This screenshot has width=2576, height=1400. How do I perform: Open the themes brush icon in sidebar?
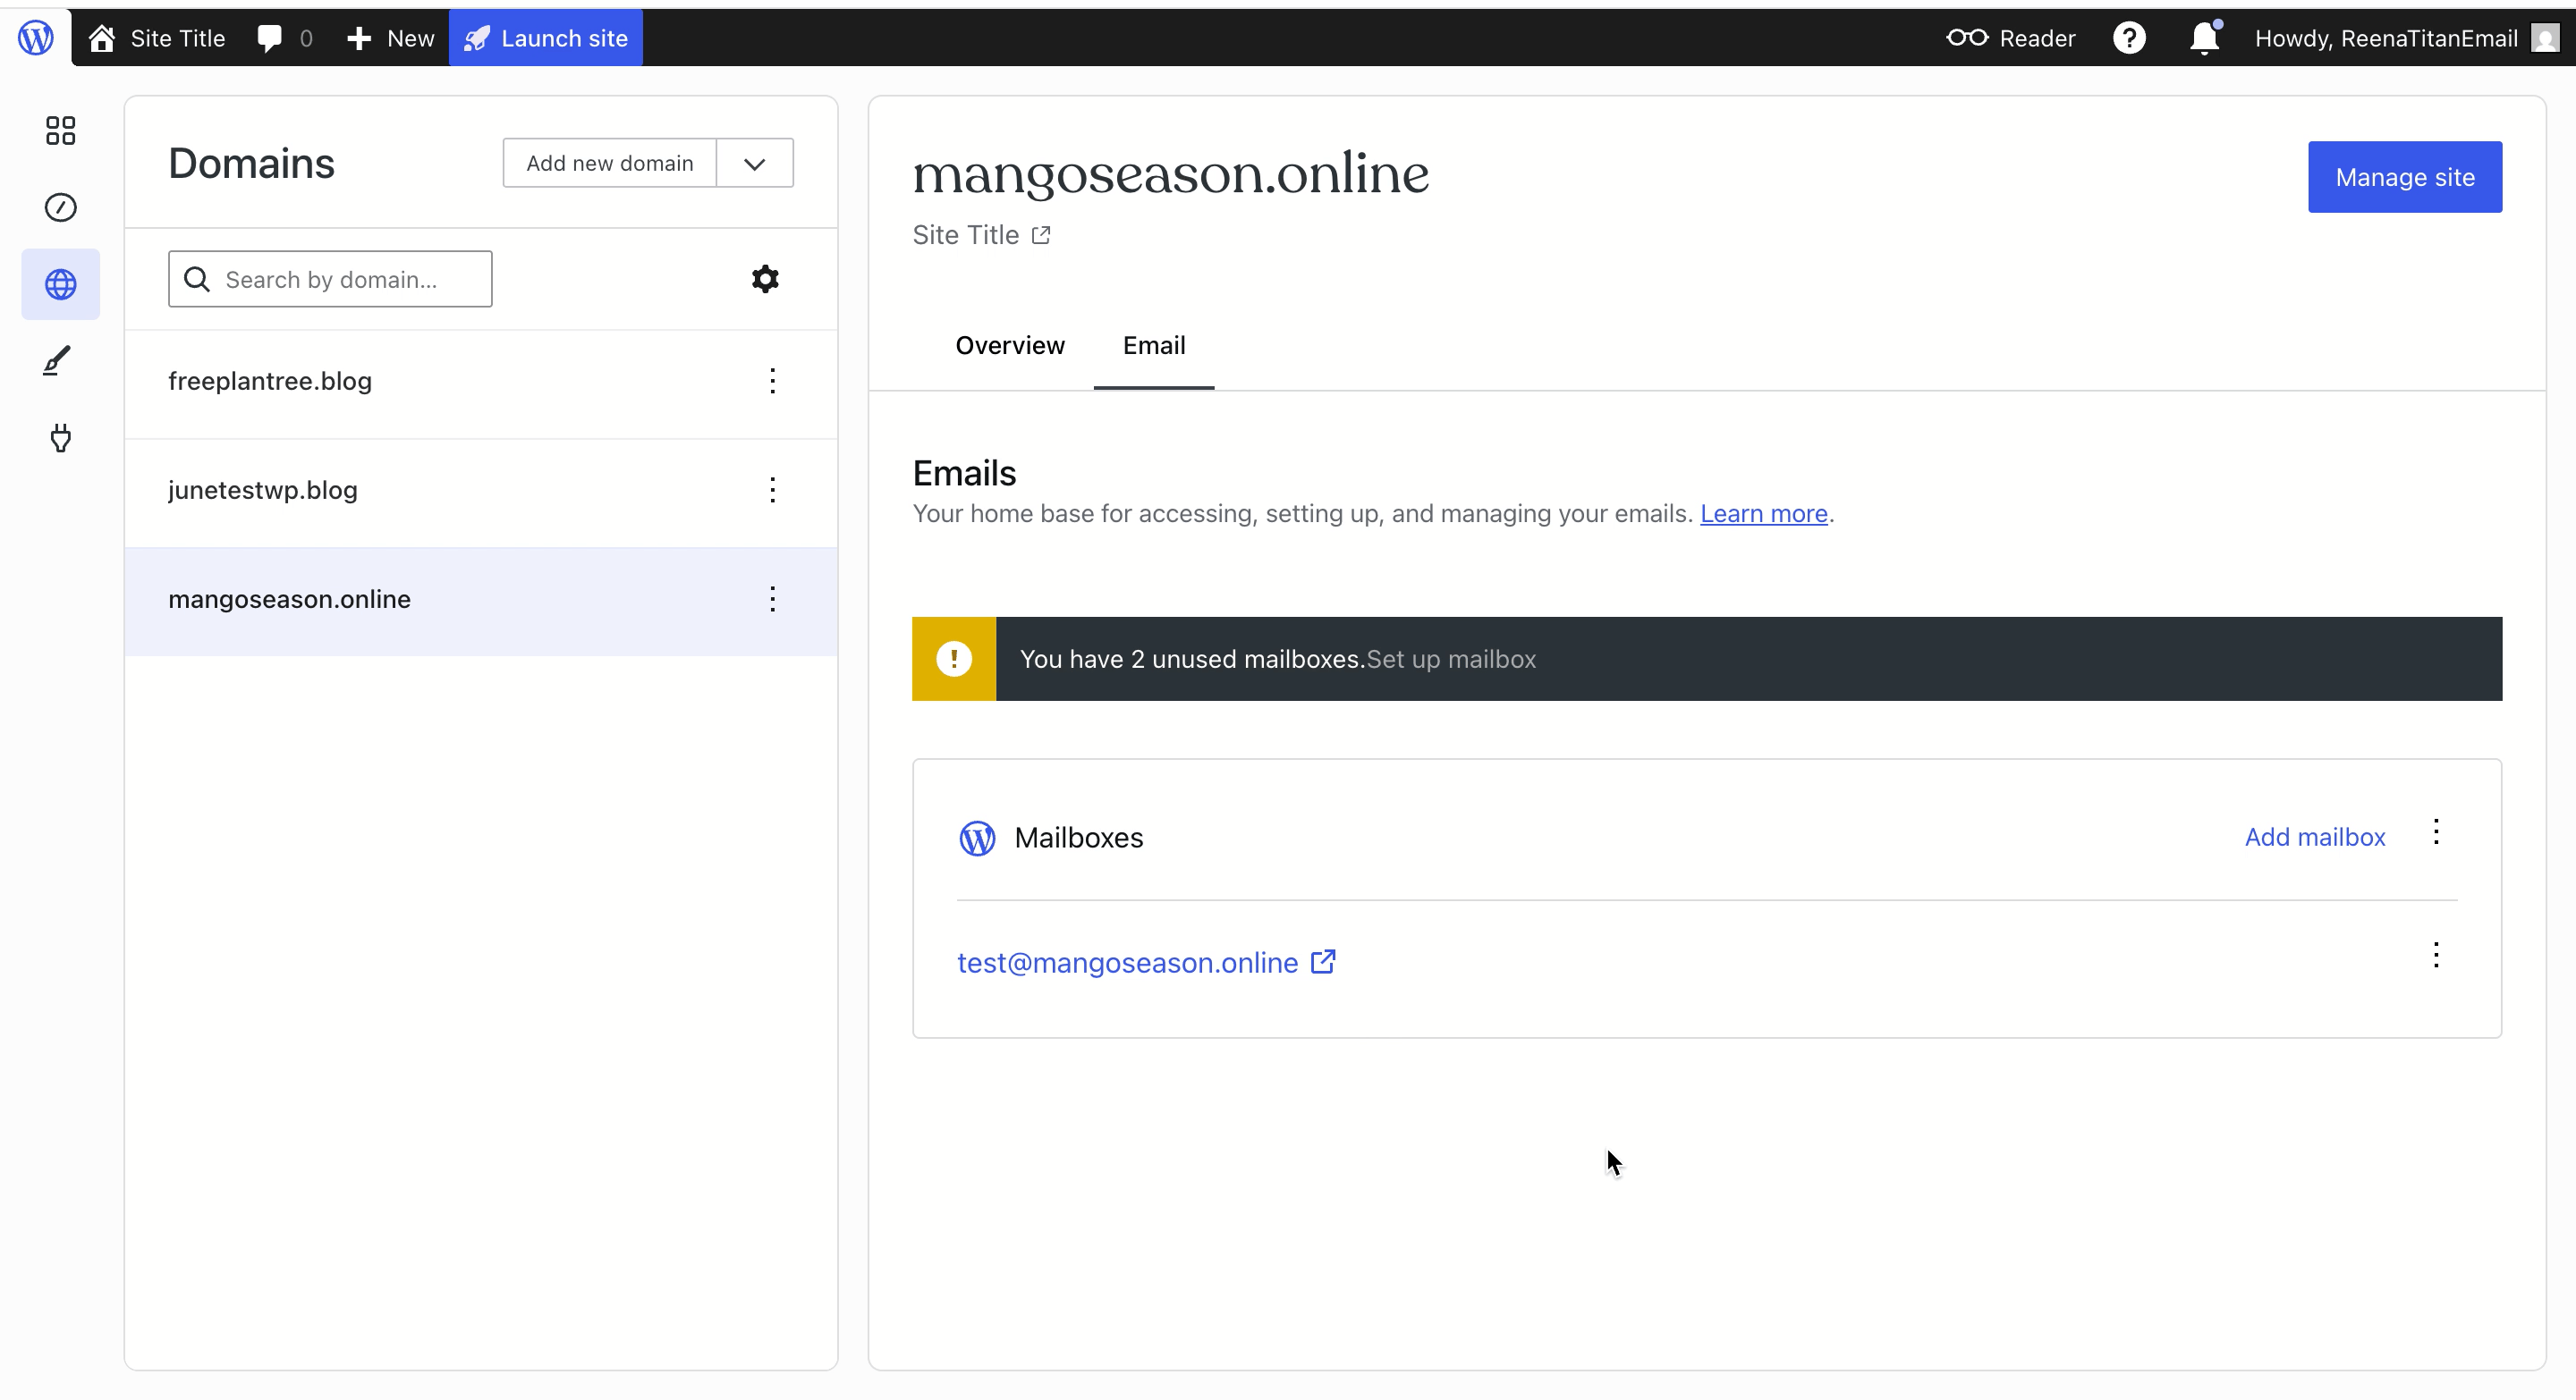60,361
